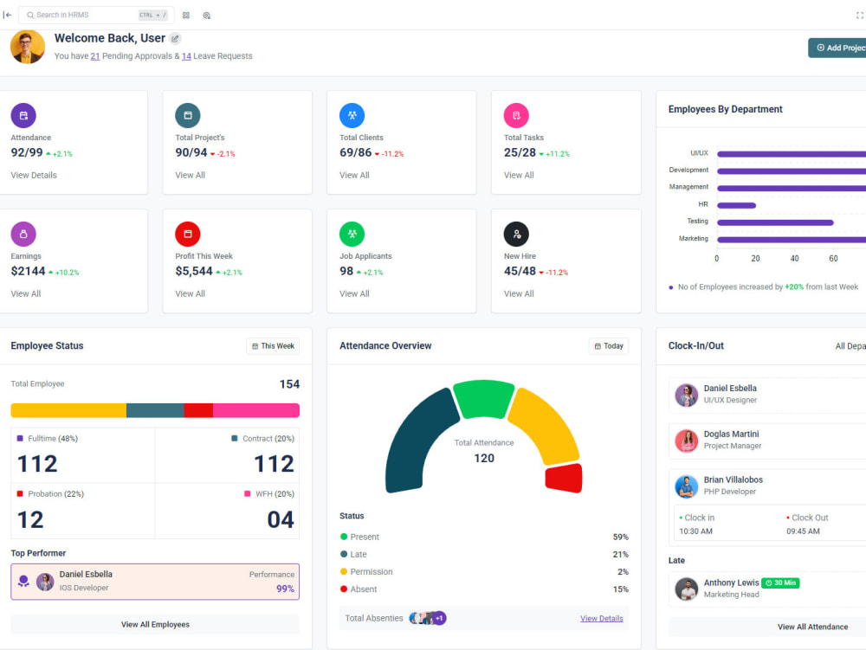Click the Doglas Martini name
866x650 pixels.
click(x=731, y=434)
